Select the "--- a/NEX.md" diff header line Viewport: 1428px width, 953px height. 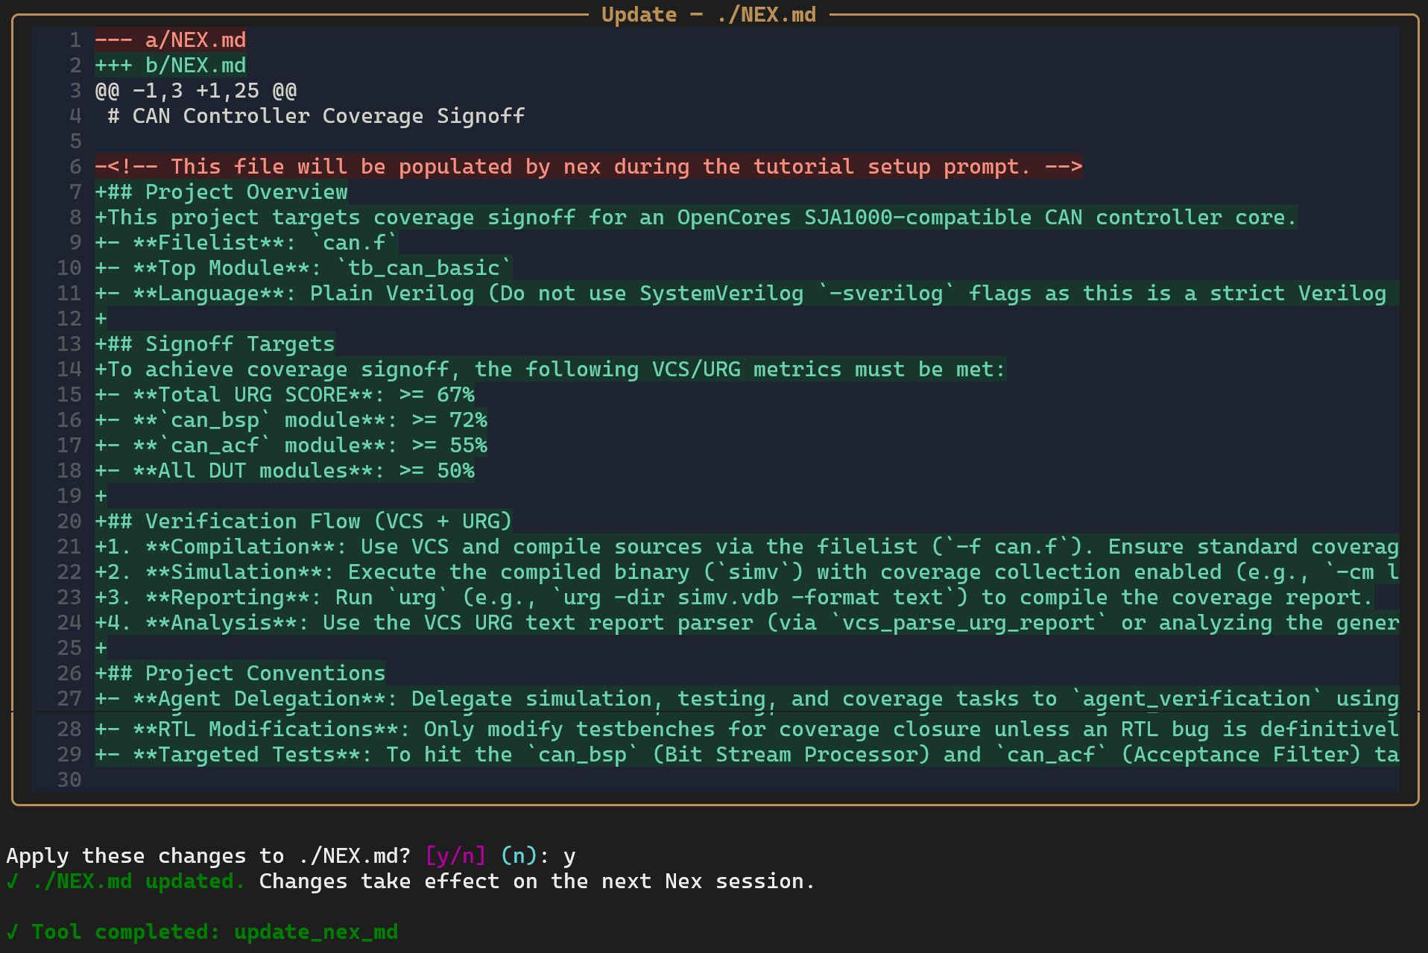pyautogui.click(x=170, y=40)
